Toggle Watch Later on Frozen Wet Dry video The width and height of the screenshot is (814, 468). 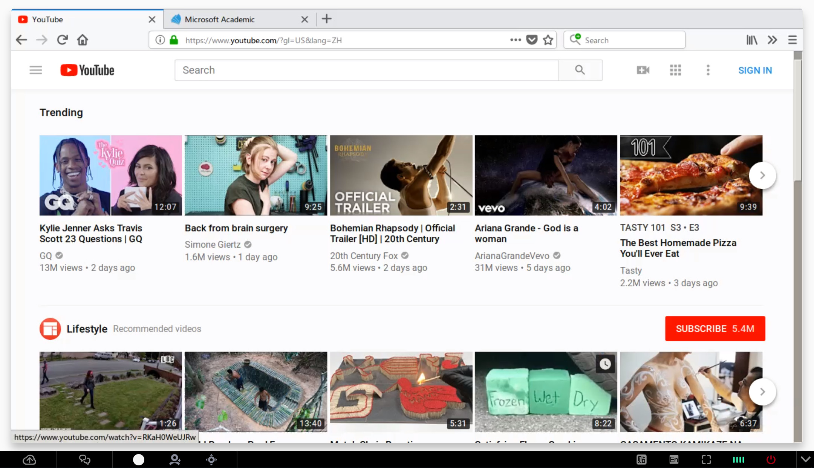point(605,364)
